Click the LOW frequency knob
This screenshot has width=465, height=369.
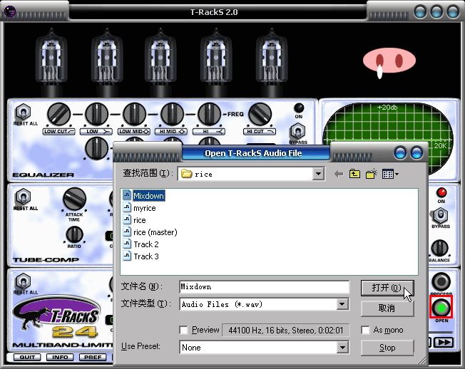point(96,114)
